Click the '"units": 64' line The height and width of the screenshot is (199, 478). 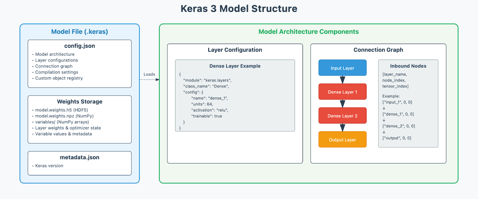point(202,104)
